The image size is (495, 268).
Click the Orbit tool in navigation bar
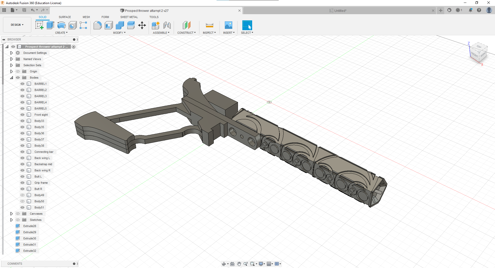[224, 264]
